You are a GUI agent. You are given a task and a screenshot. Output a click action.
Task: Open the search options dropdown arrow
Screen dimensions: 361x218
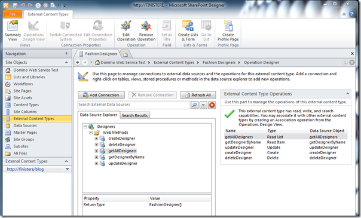(203, 105)
